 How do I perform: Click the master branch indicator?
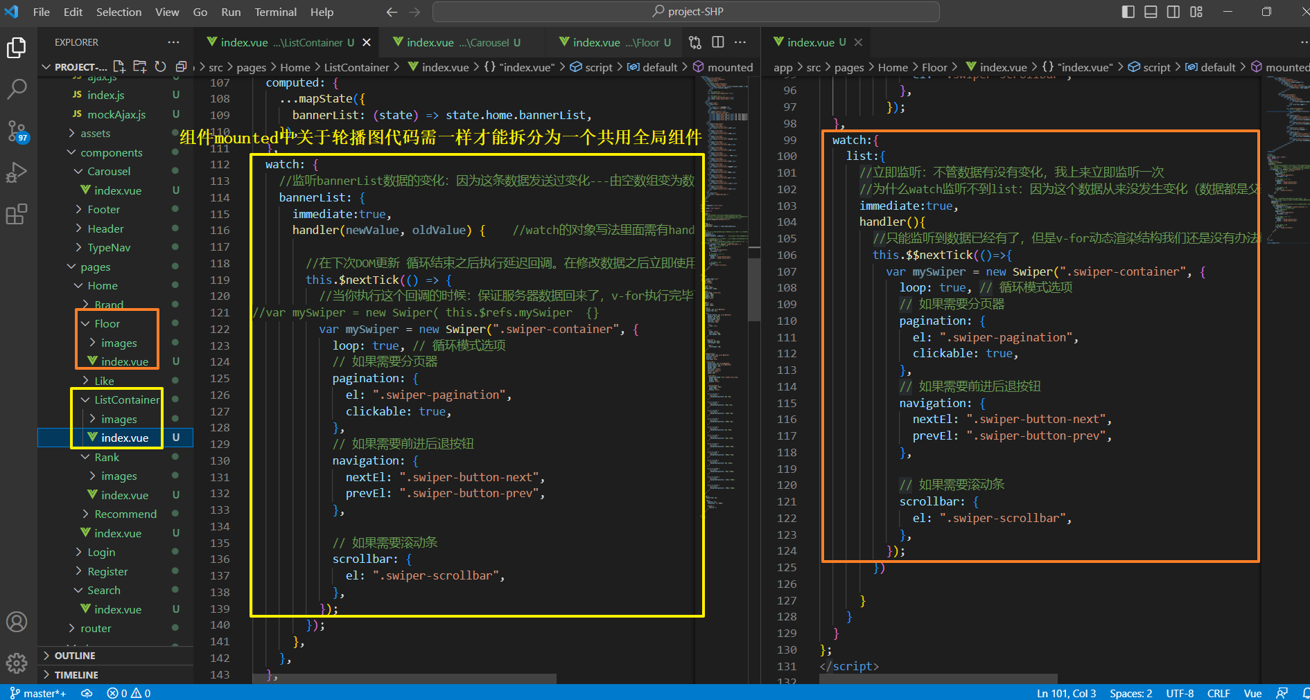click(38, 692)
